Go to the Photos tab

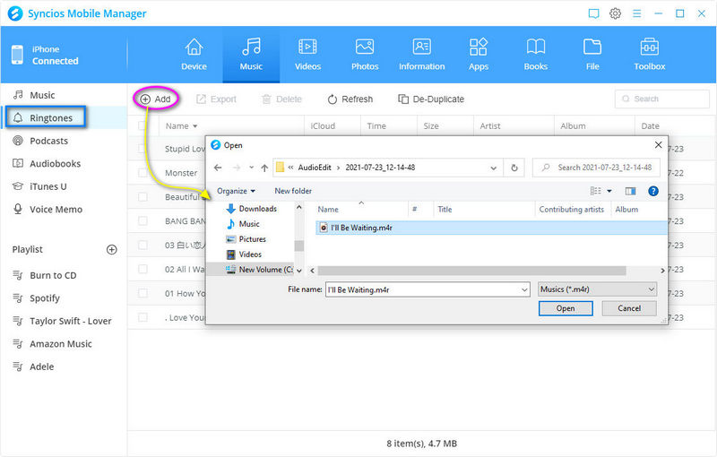[x=365, y=55]
